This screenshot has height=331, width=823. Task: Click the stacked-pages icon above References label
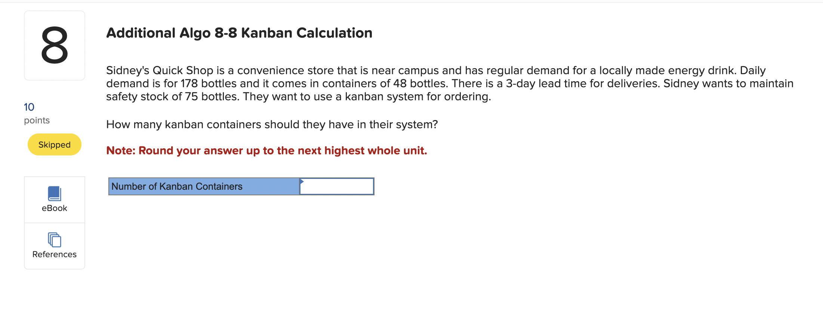(x=54, y=240)
